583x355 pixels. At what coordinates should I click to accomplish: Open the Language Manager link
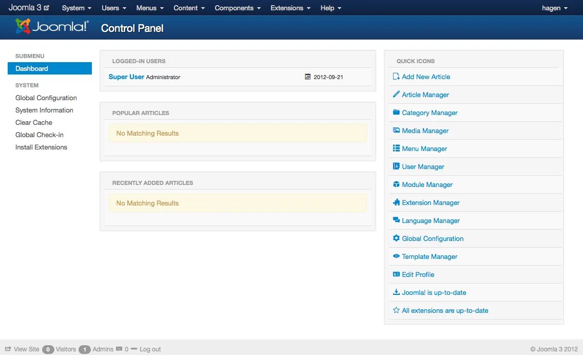coord(431,220)
